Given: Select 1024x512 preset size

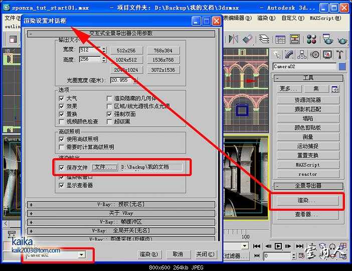Looking at the screenshot, I should (x=126, y=60).
